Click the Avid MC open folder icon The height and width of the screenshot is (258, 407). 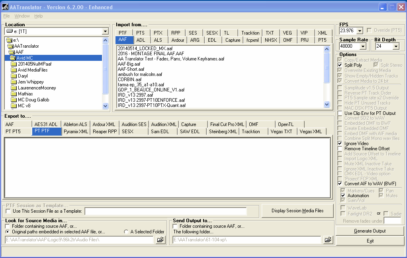(x=13, y=58)
